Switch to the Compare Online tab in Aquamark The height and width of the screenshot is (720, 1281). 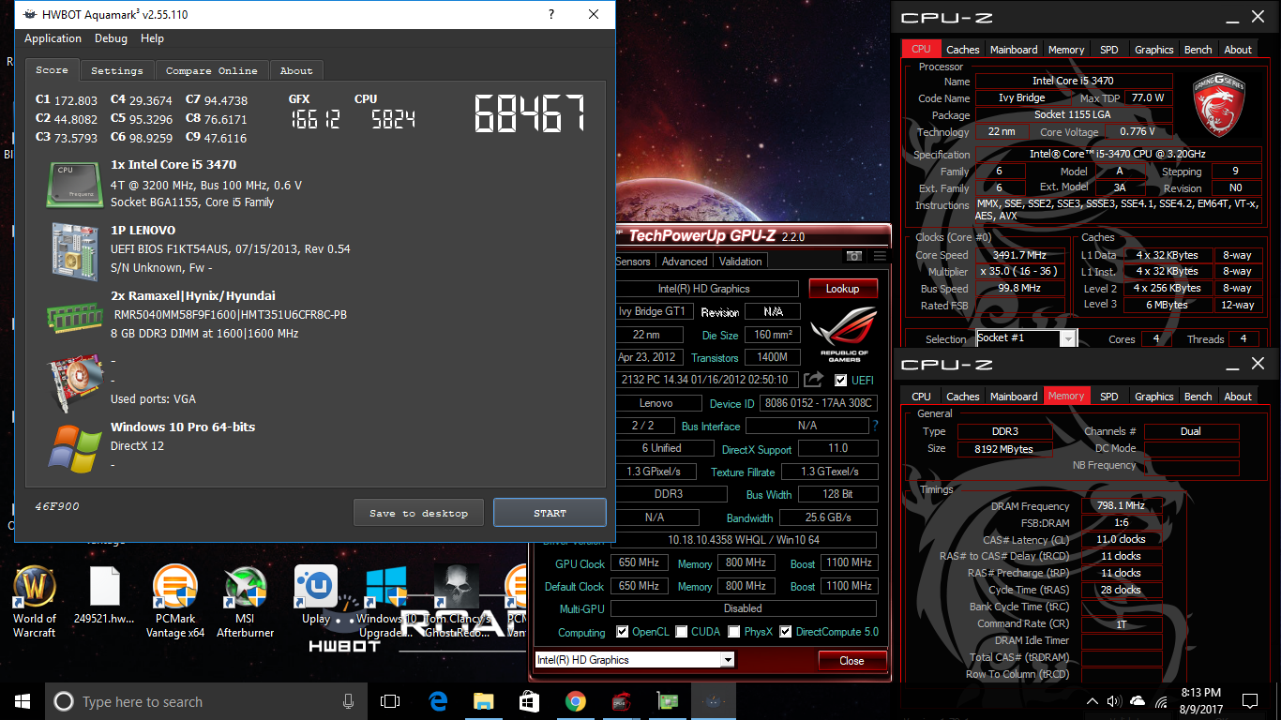click(x=212, y=70)
